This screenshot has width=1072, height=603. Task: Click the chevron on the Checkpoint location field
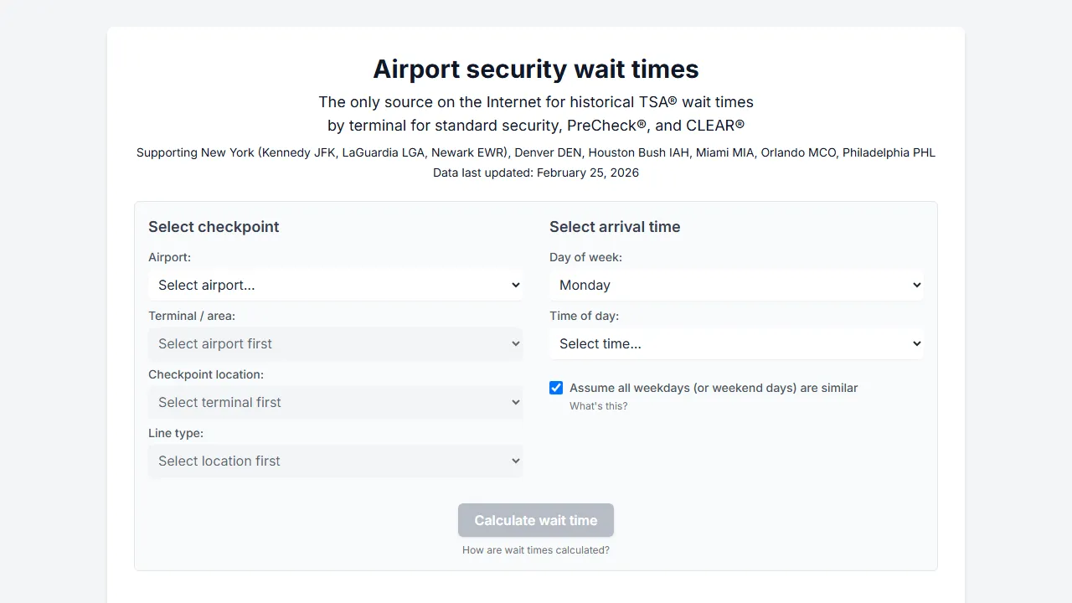[x=514, y=402]
